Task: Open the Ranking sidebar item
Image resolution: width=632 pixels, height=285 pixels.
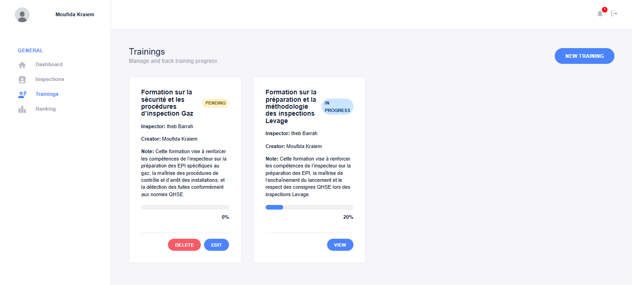Action: point(46,109)
